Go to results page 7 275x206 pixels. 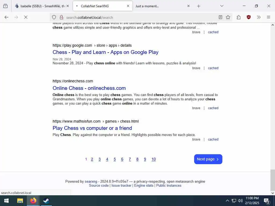[x=130, y=159]
